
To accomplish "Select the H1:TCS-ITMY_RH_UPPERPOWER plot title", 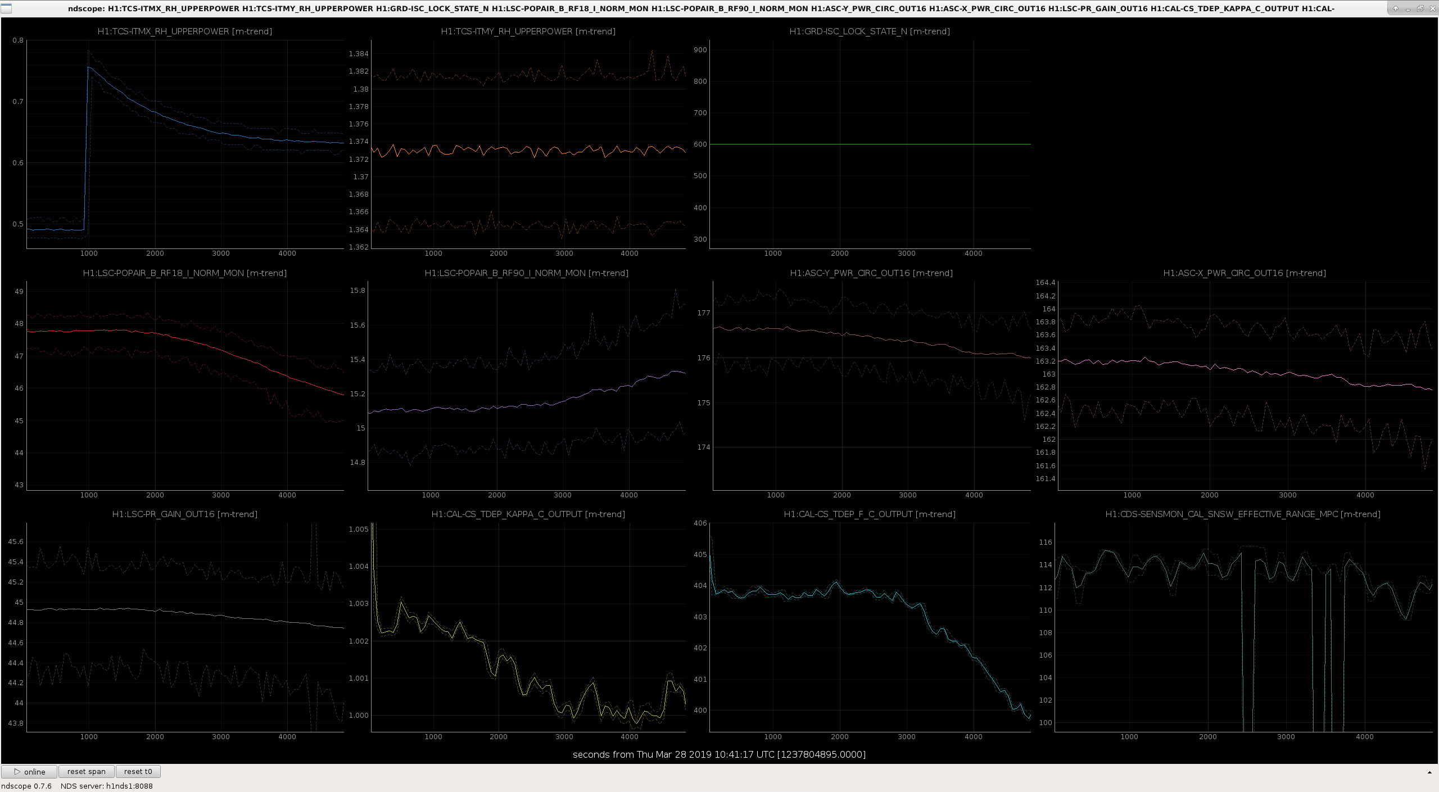I will coord(528,31).
